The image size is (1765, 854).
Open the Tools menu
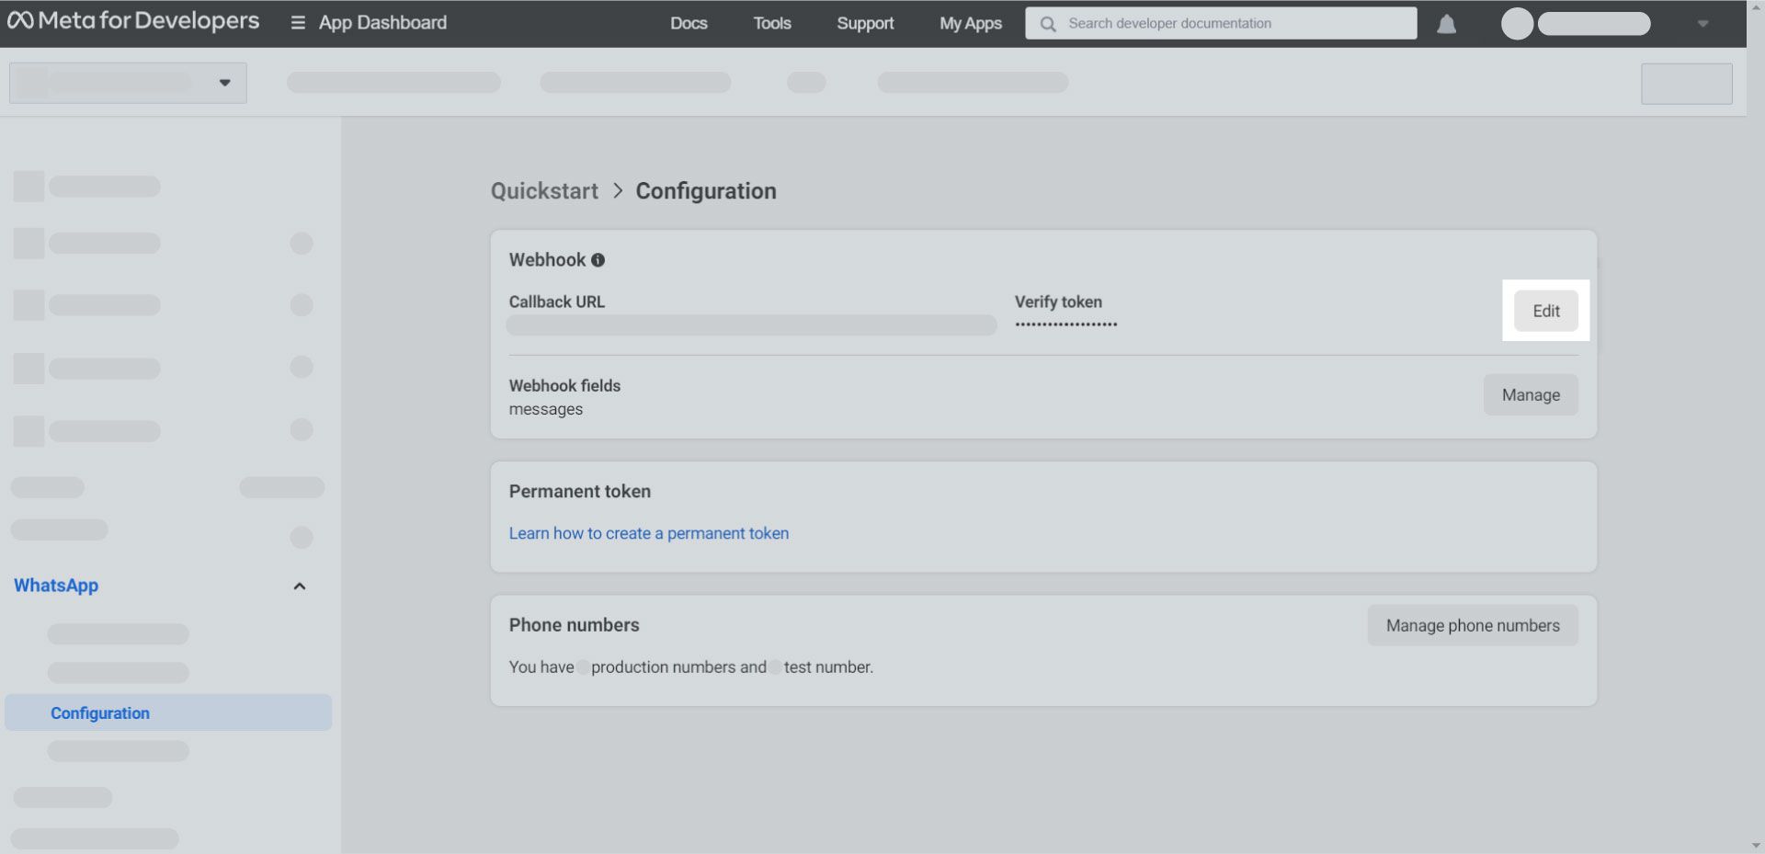click(x=772, y=23)
